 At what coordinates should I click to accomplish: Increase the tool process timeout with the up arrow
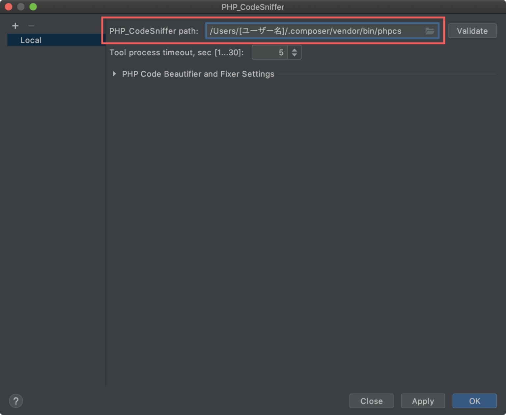294,49
